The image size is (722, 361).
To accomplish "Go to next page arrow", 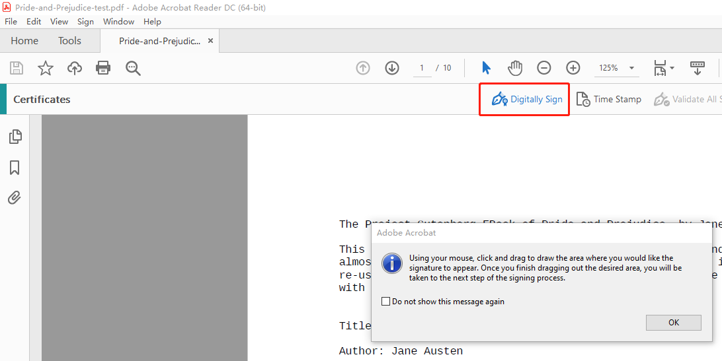I will point(392,68).
